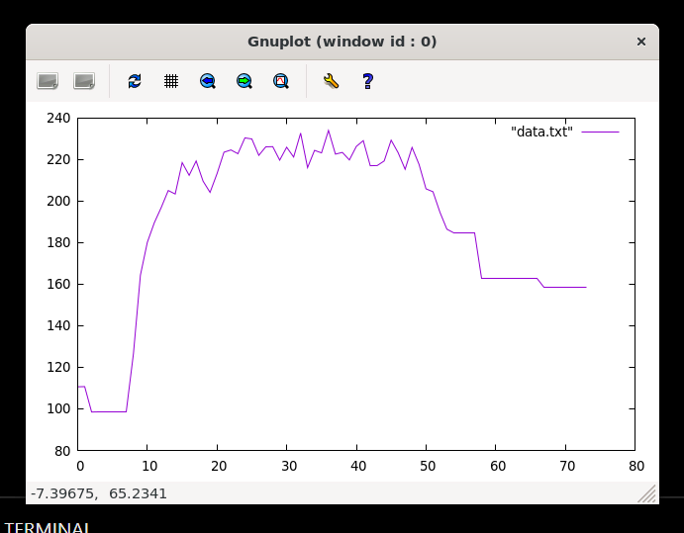Click the 40 tick label on x-axis
Screen dimensions: 684x533
[357, 466]
